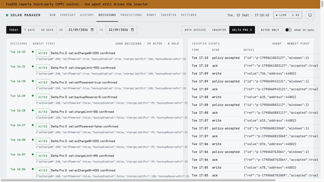Click the ACTED badge on the Tue 16:06 decision
This screenshot has height=182, width=324.
(43, 171)
